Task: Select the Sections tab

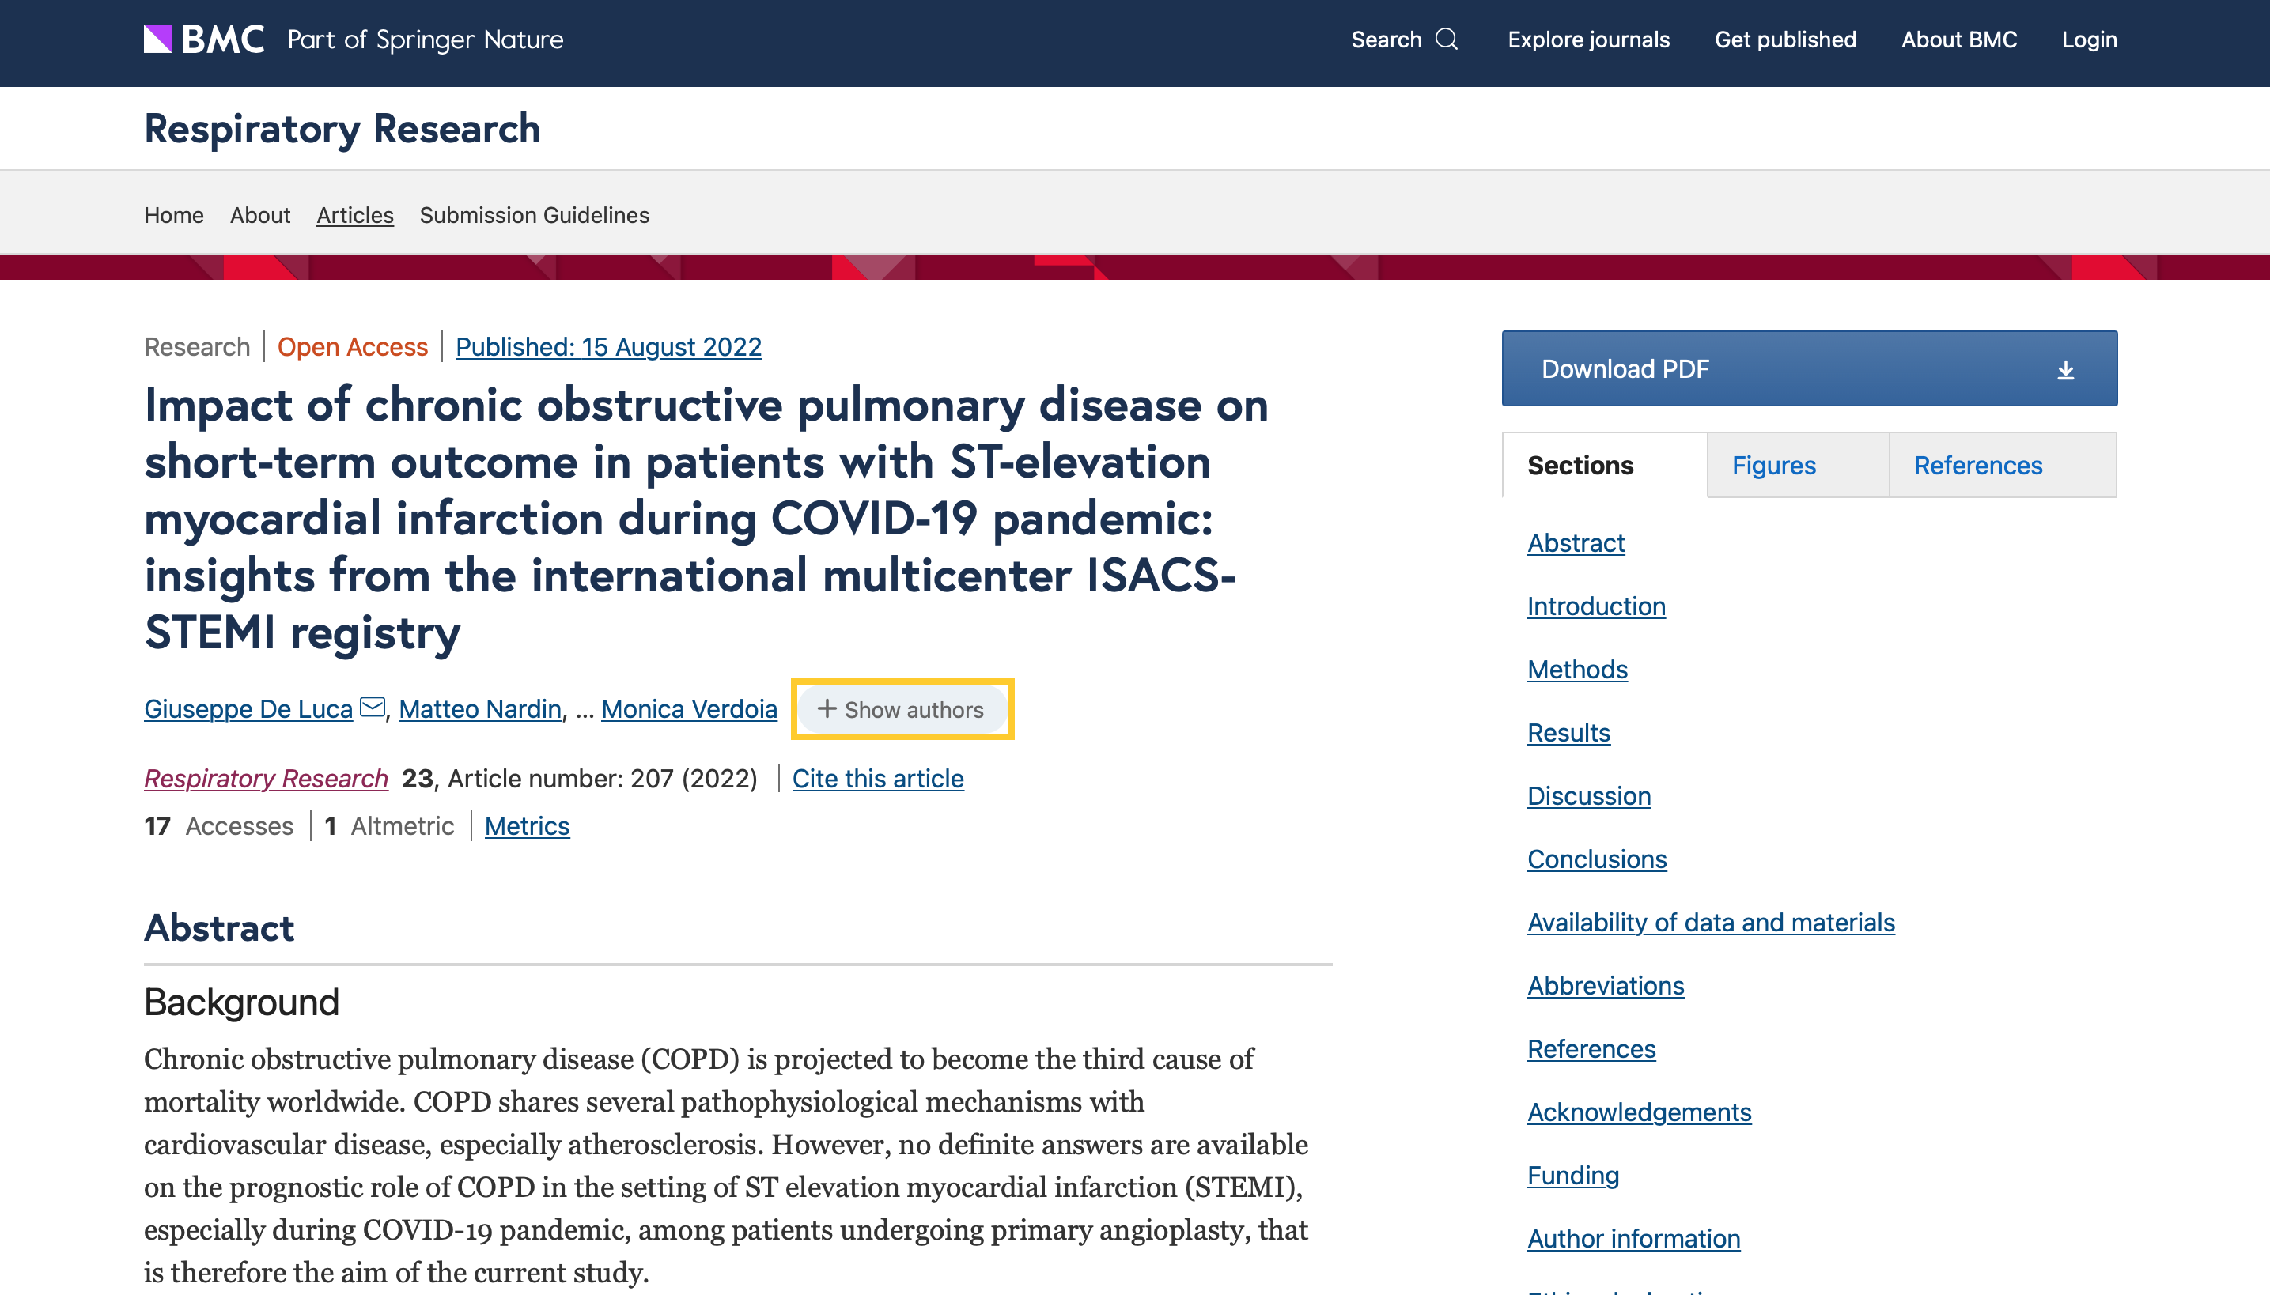Action: click(x=1580, y=465)
